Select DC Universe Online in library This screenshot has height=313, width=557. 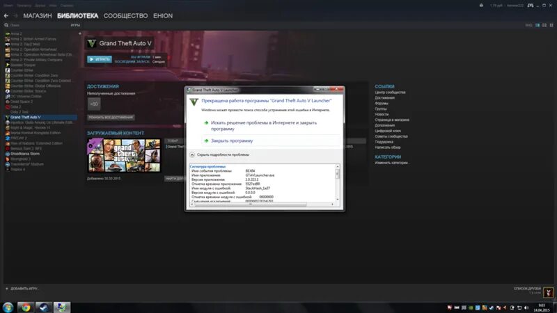pyautogui.click(x=26, y=96)
